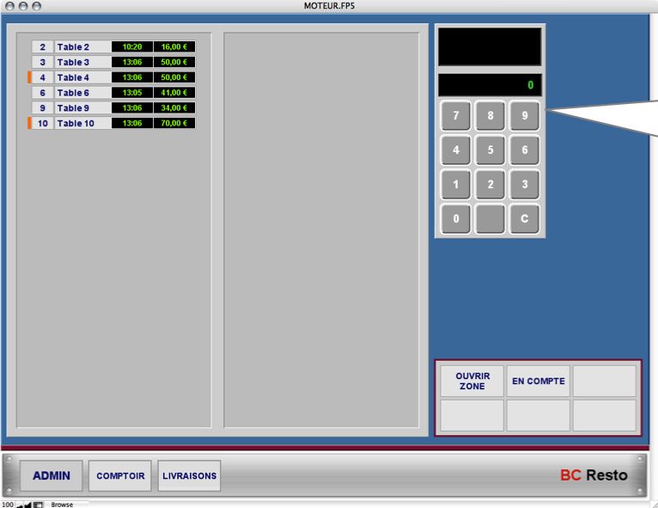This screenshot has height=508, width=658.
Task: Select the Table 3 row name
Action: (x=82, y=62)
